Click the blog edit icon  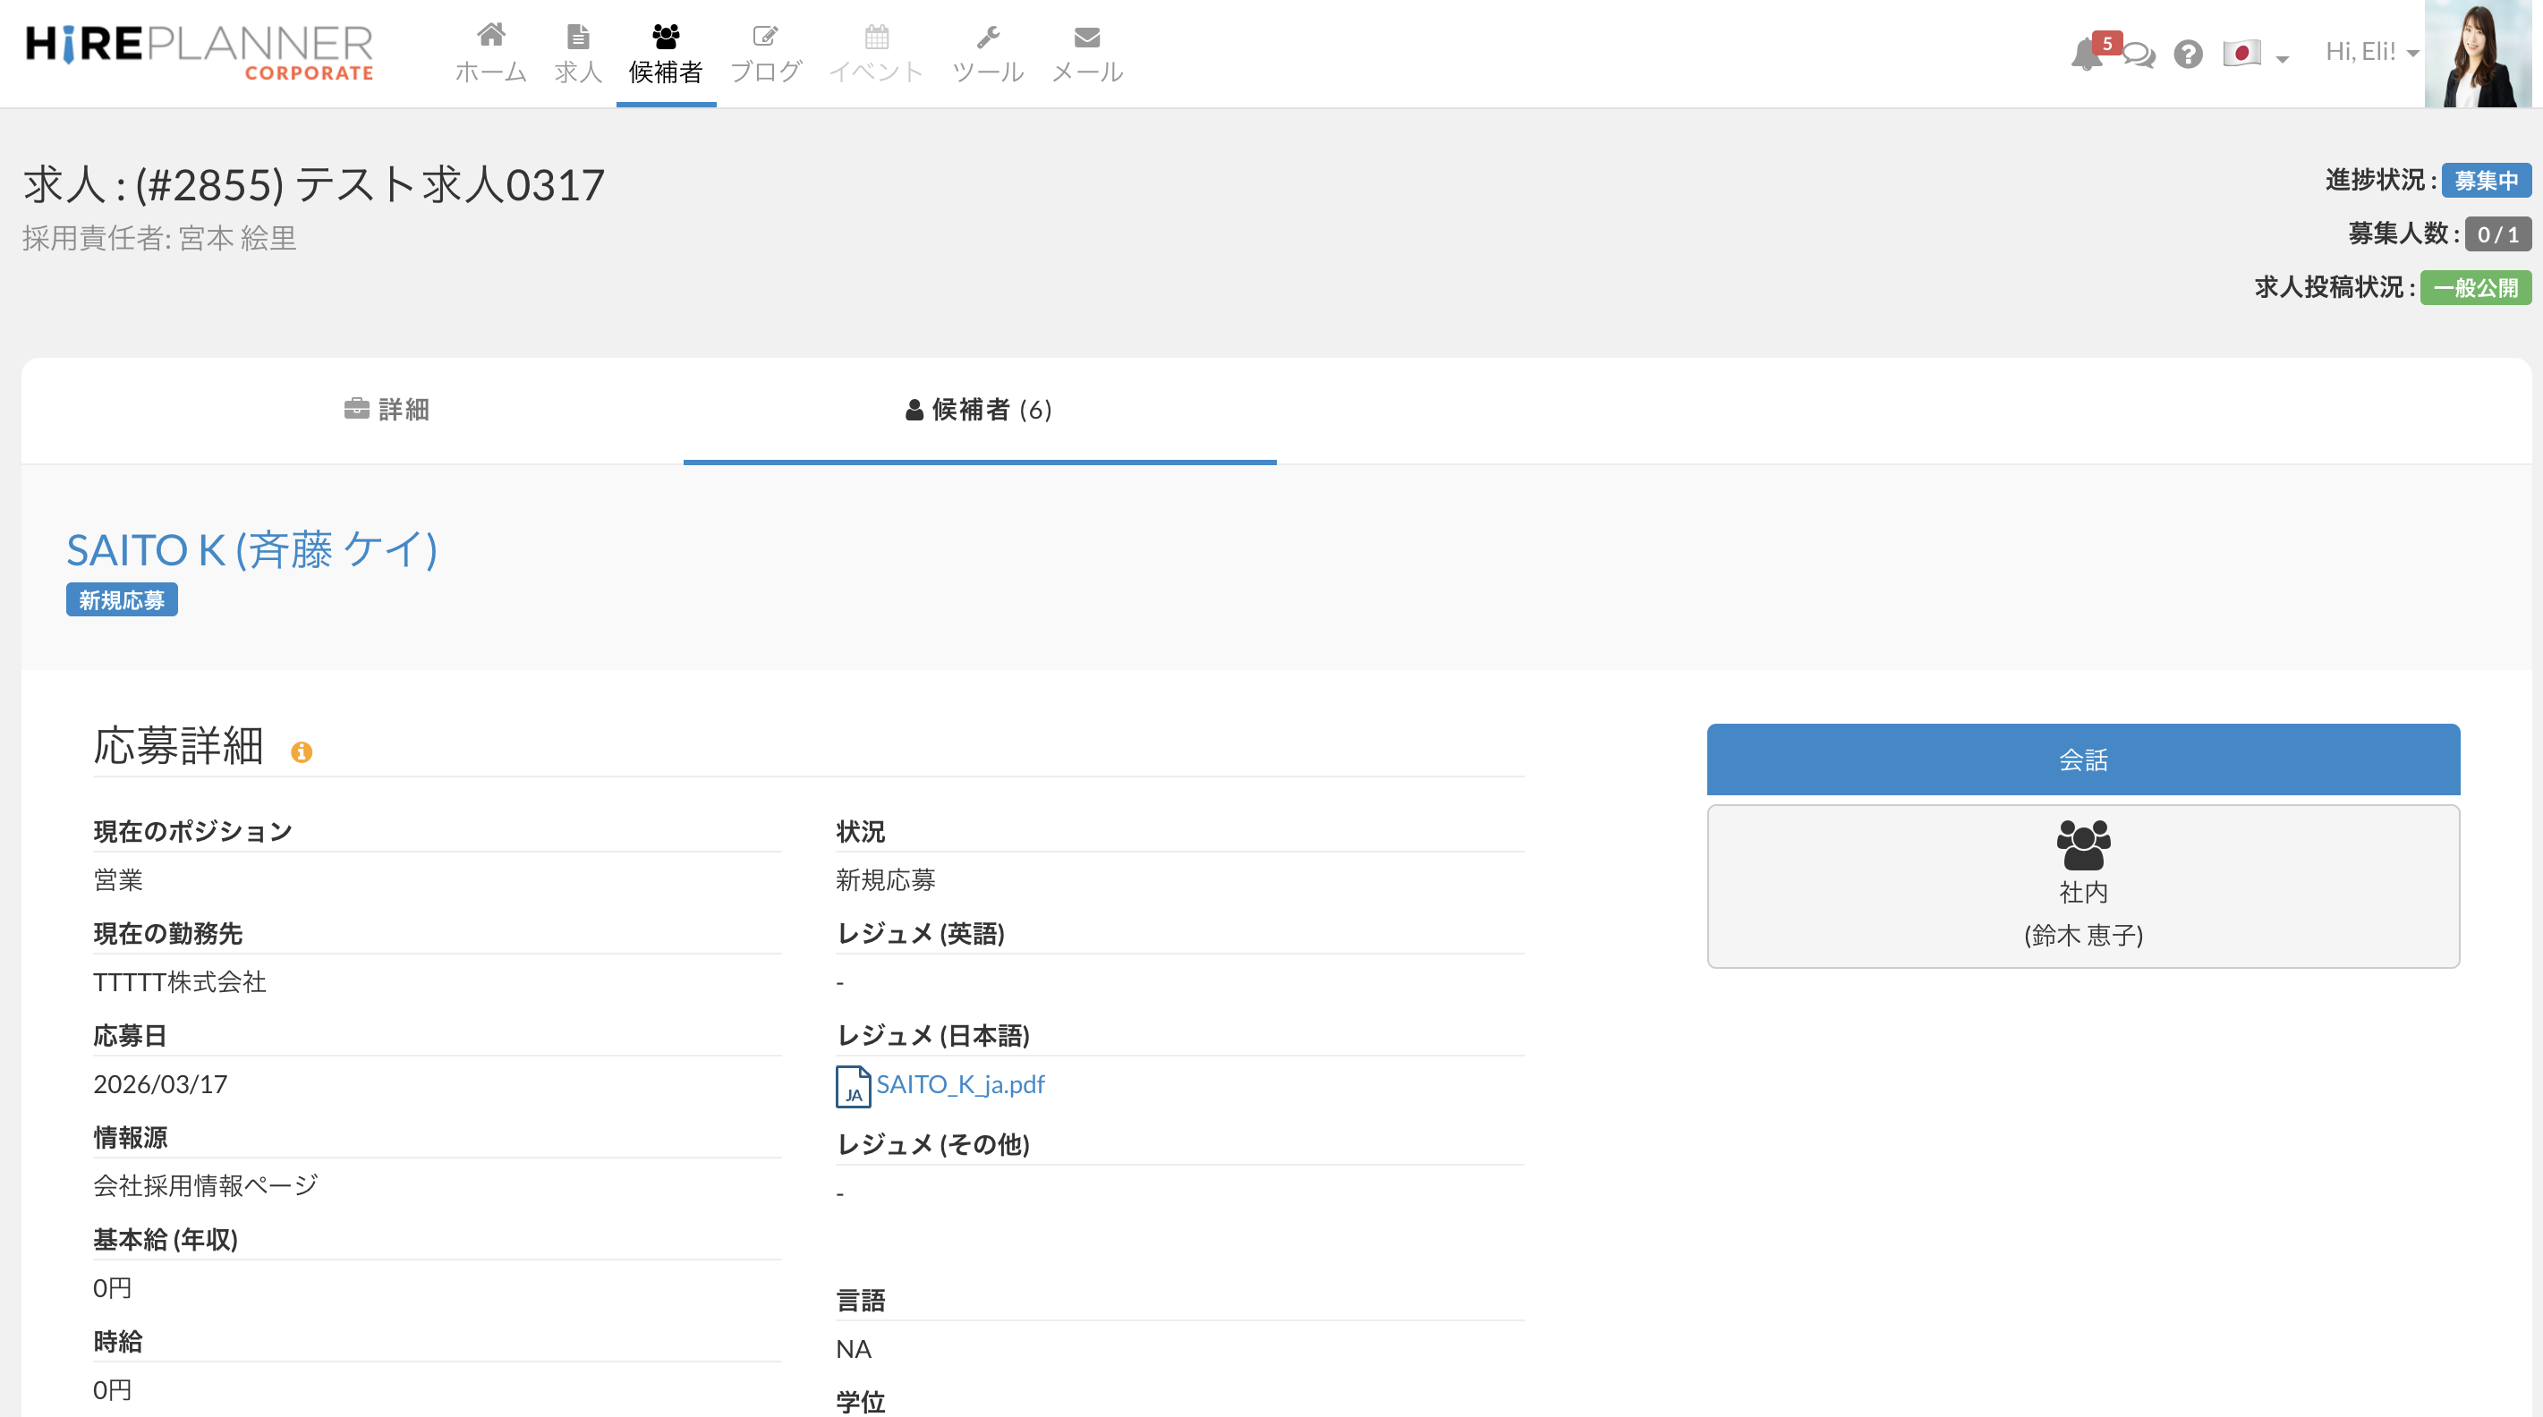765,38
